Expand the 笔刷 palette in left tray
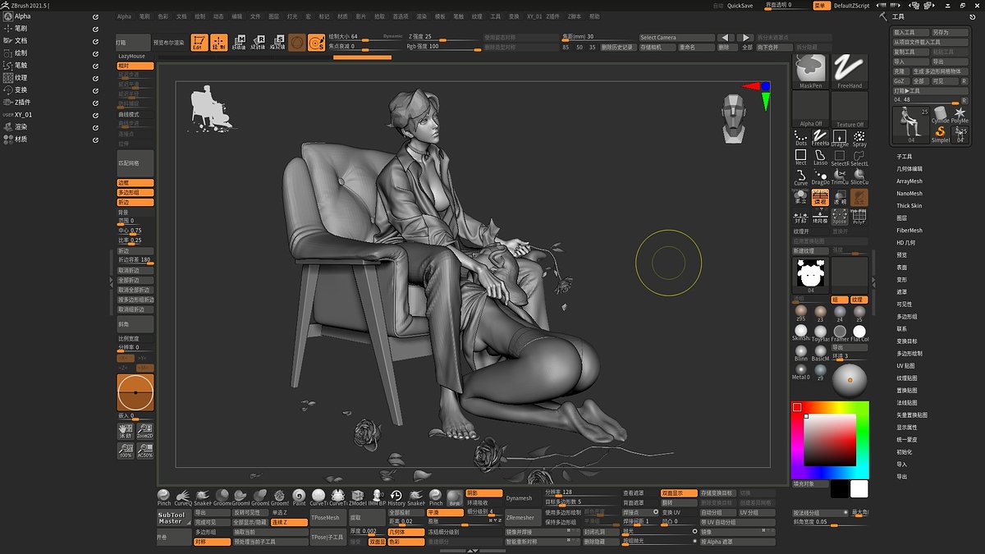 pos(21,28)
